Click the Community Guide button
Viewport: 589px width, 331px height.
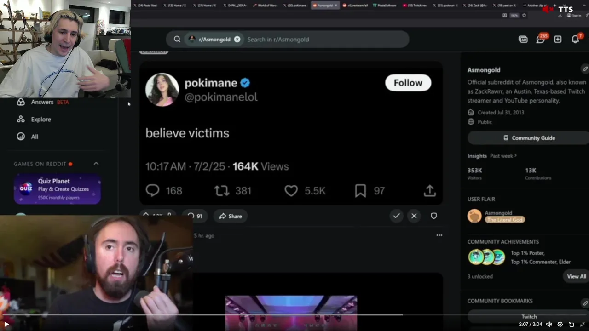528,138
